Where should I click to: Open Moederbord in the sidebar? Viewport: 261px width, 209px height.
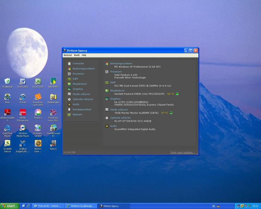[77, 84]
